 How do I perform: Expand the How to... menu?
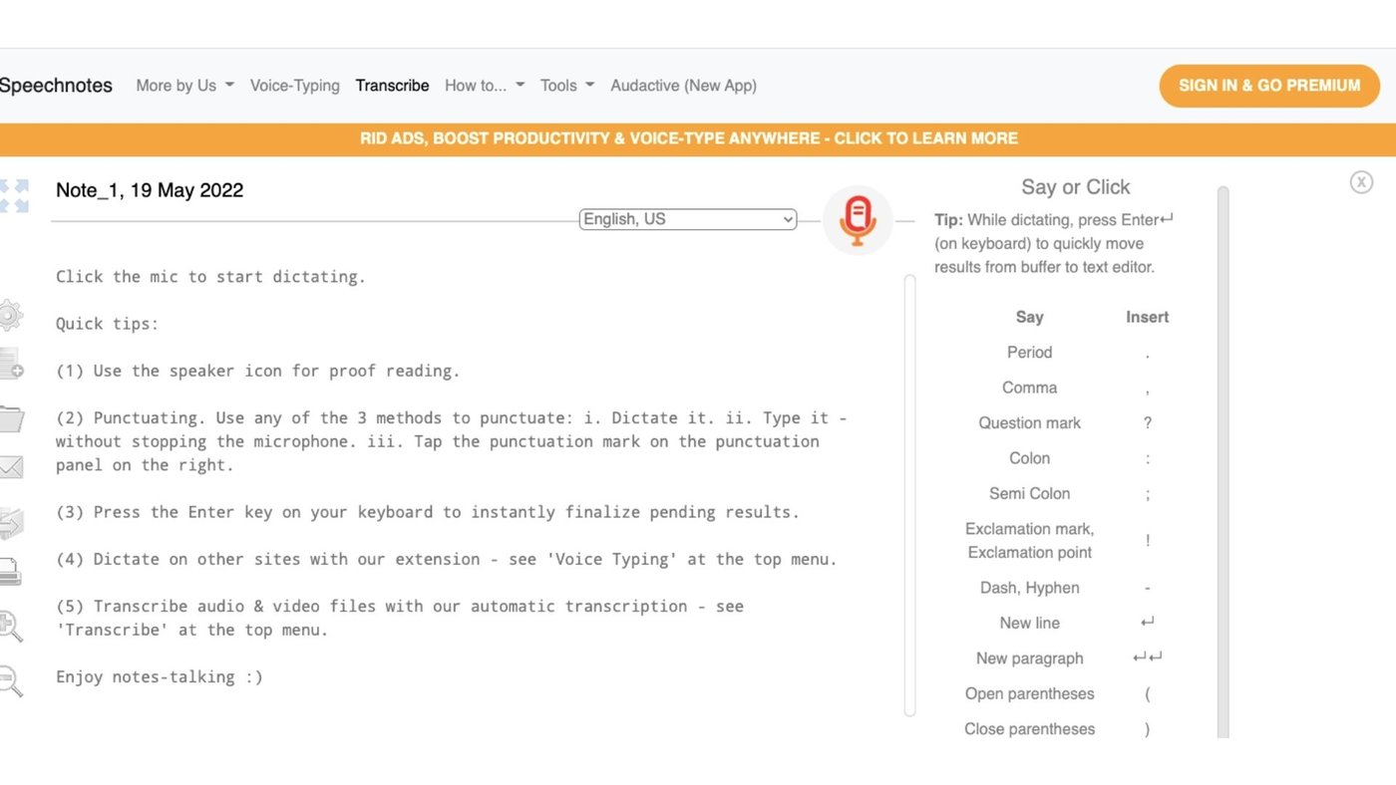click(x=485, y=86)
